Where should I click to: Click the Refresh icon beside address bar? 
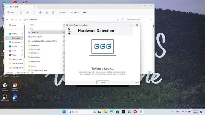(x=122, y=19)
